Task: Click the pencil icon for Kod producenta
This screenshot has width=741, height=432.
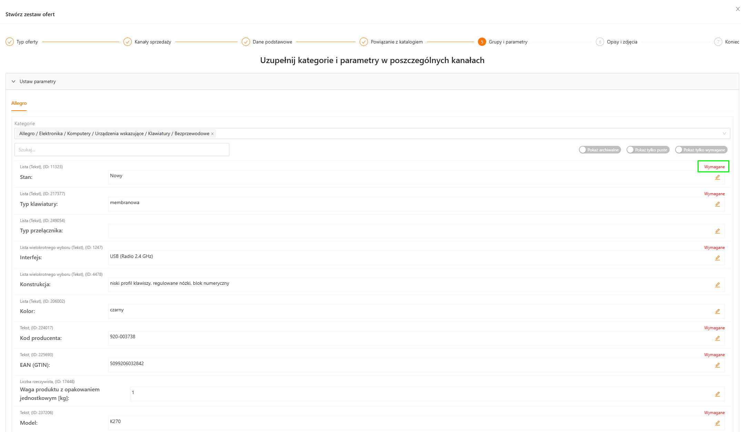Action: [x=717, y=338]
